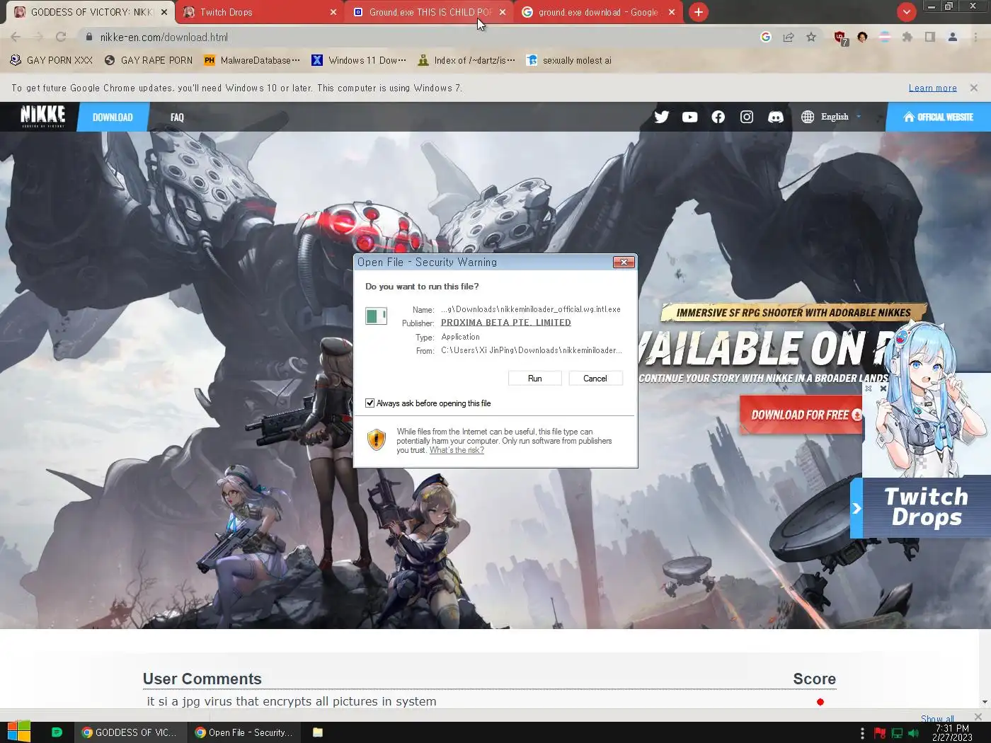Open the taskbar clock showing 7:31 PM

pos(952,733)
